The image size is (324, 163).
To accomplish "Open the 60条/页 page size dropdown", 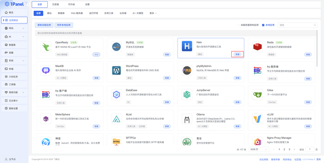I will 259,149.
